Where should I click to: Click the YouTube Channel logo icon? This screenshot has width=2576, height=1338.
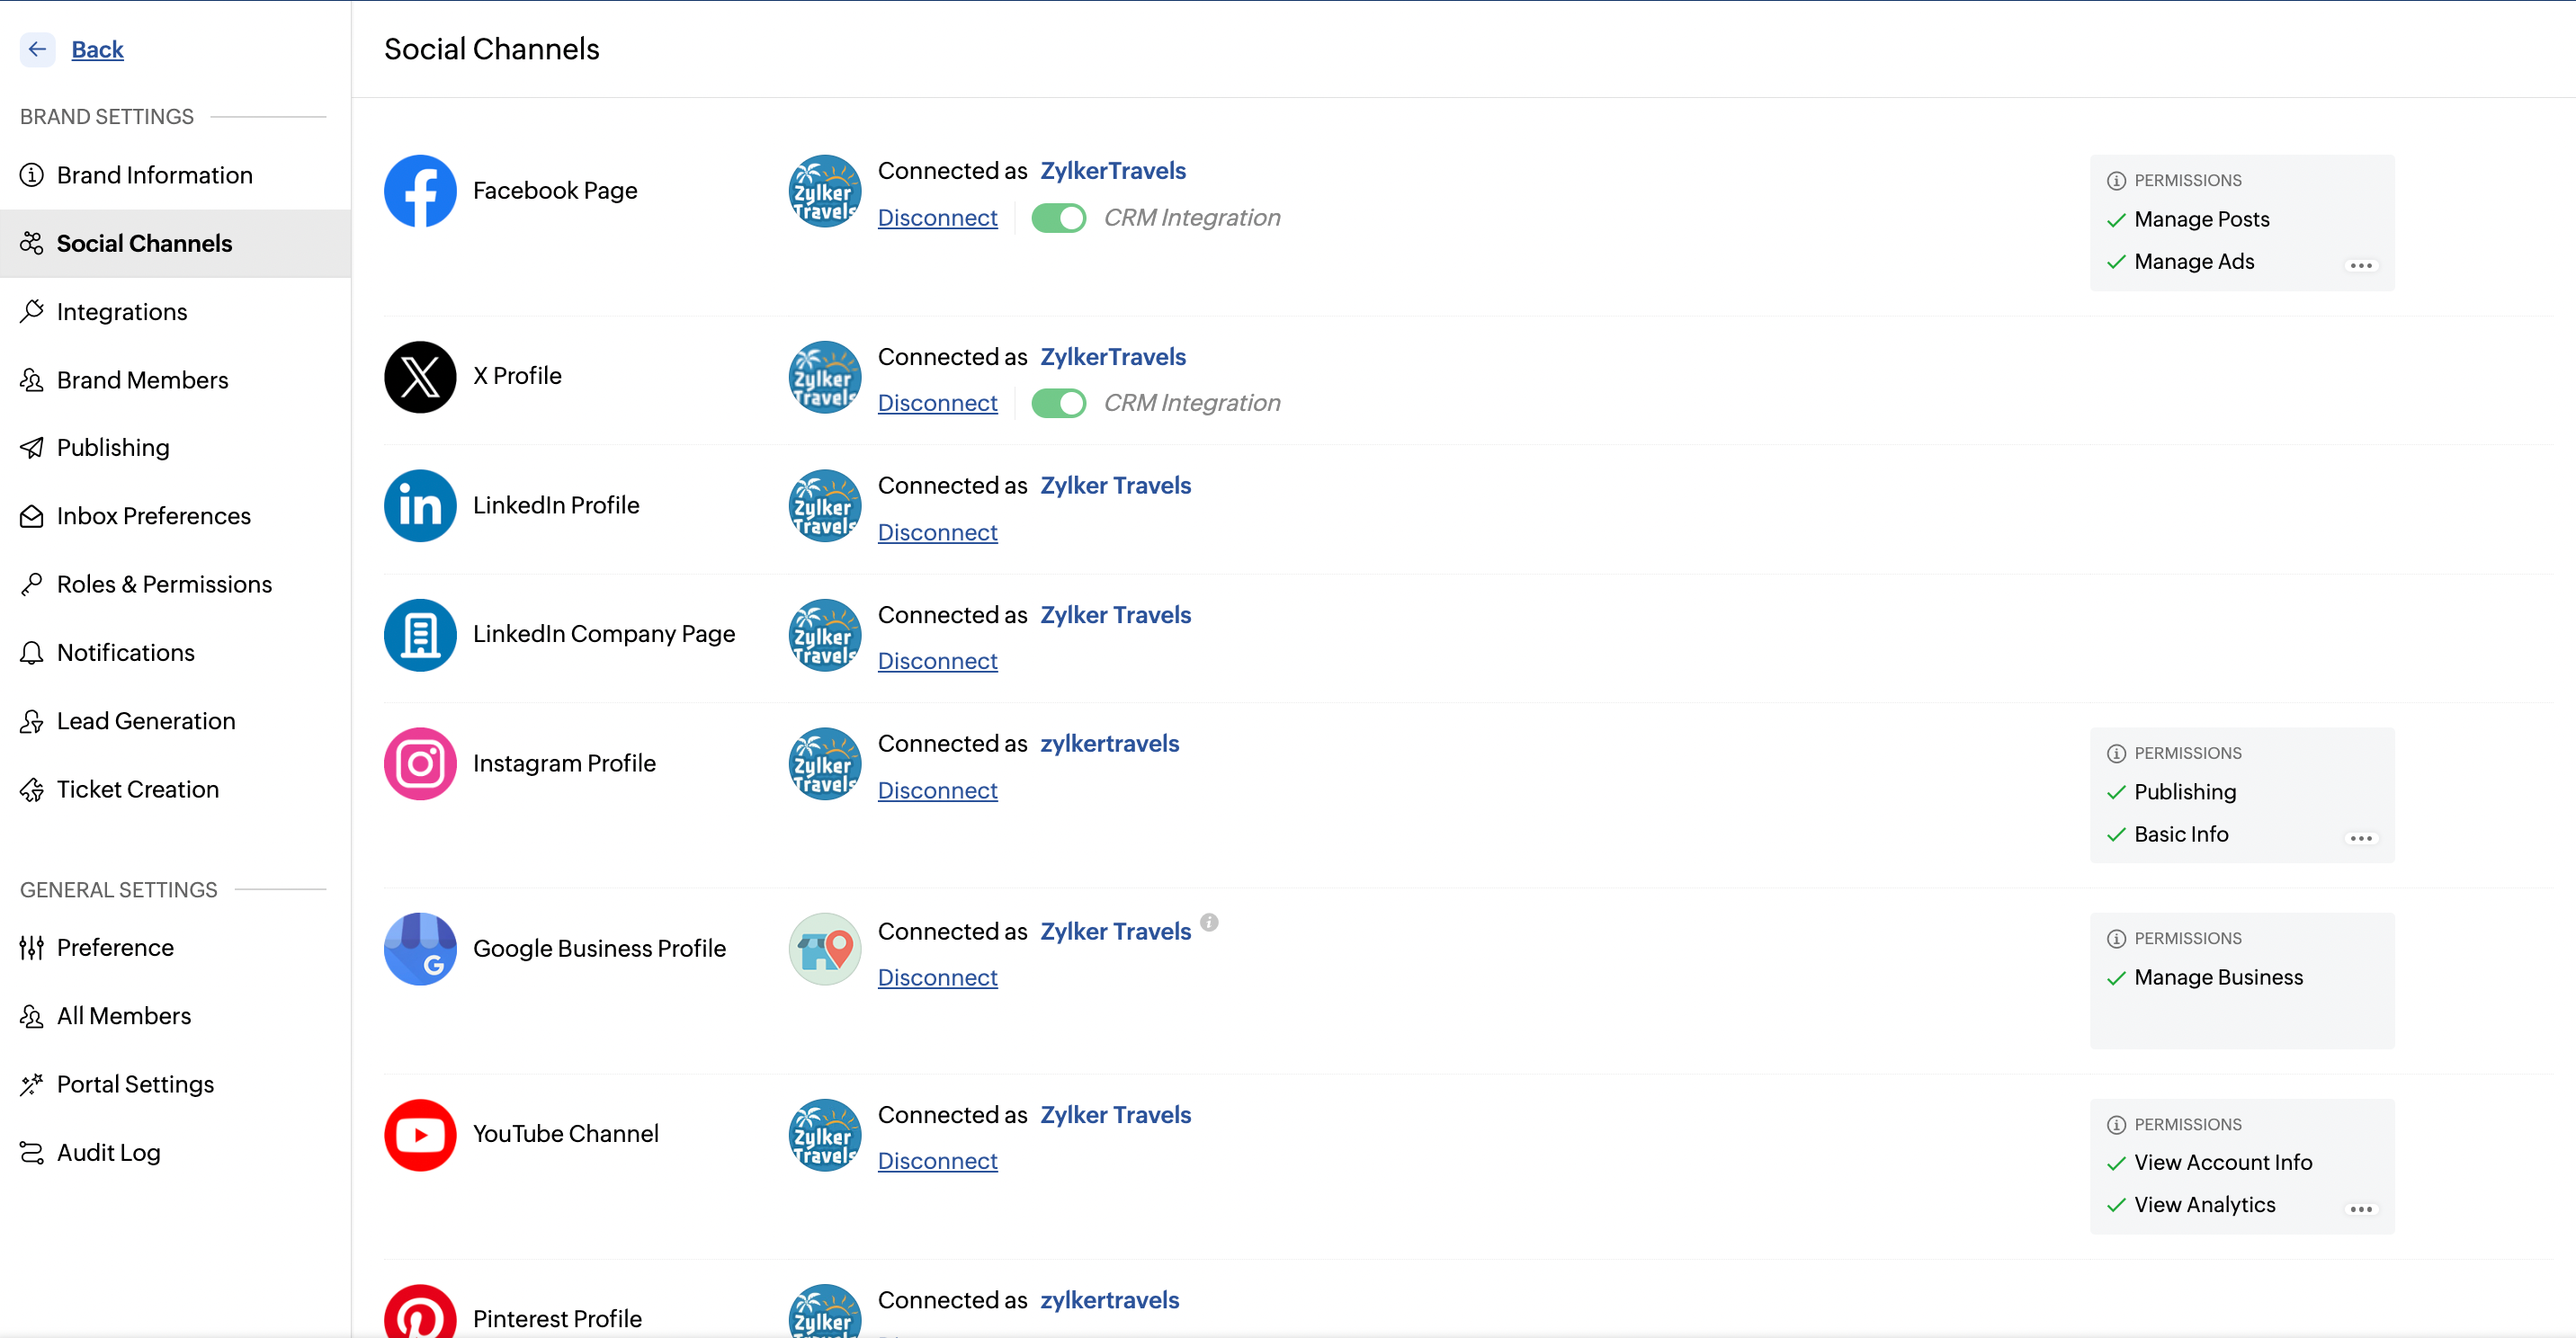pos(420,1134)
